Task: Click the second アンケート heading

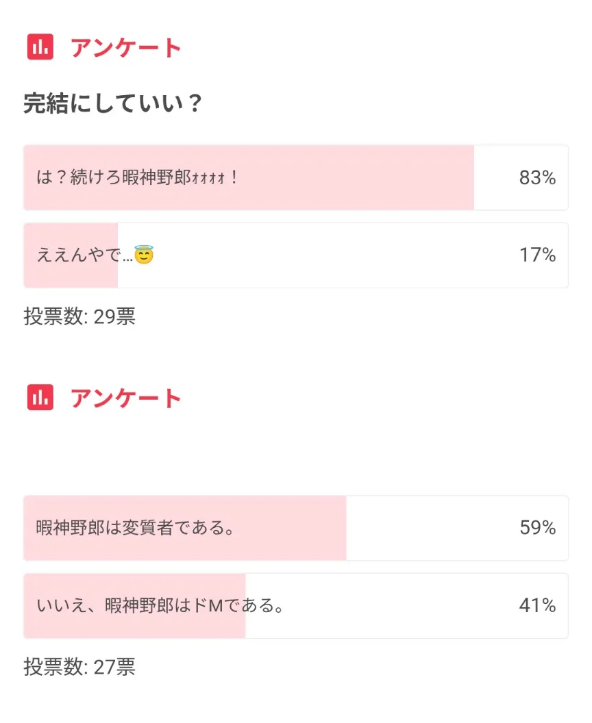Action: (x=125, y=398)
